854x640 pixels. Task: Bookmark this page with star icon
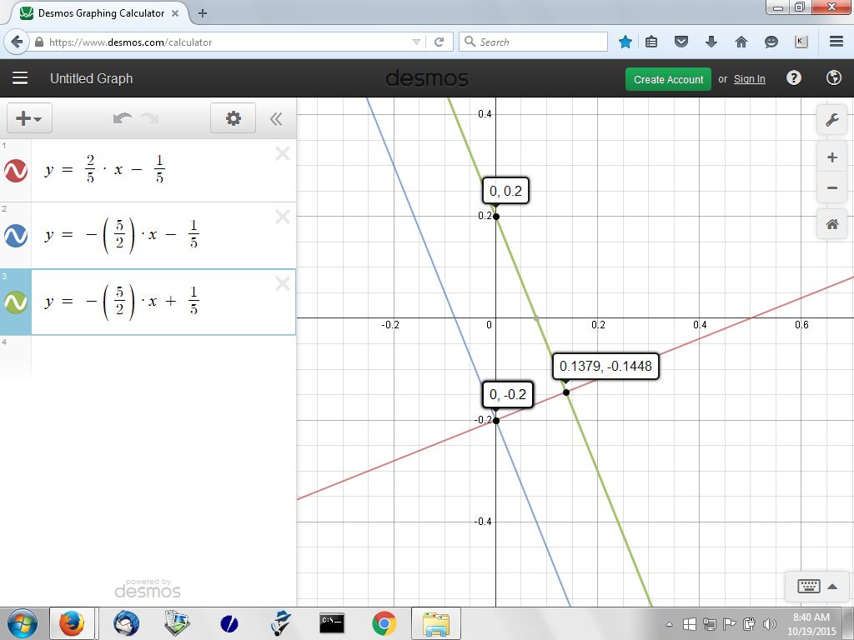625,42
